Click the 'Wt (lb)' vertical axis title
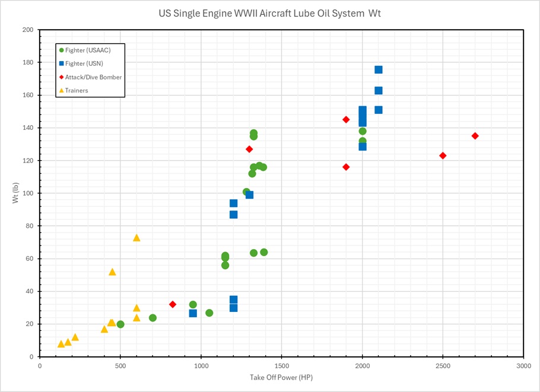 point(17,193)
